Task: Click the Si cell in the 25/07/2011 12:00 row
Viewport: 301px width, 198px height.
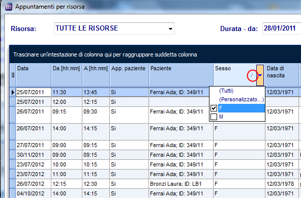Action: click(x=129, y=102)
